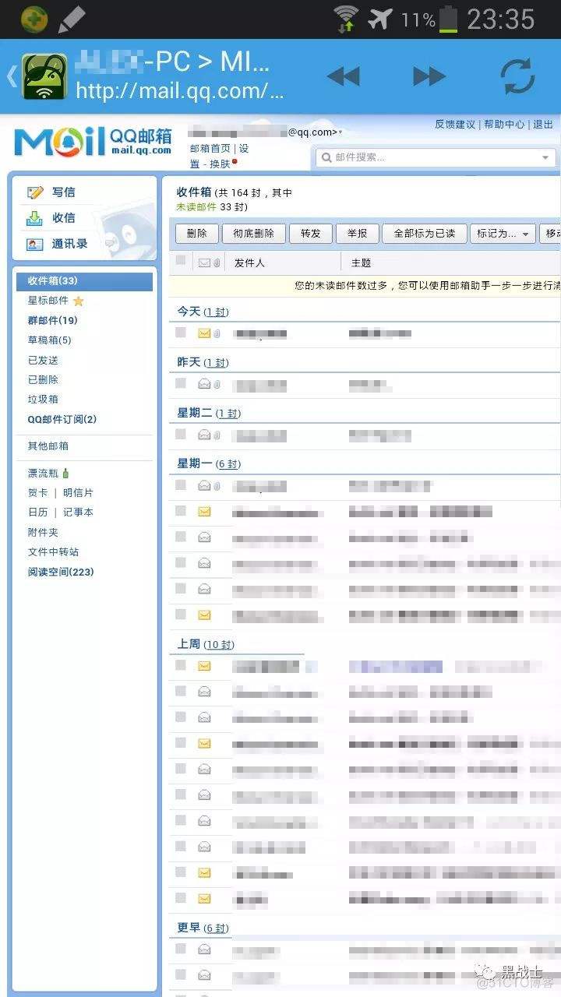
Task: Tick the first email checkbox under 星期一
Action: tap(181, 484)
